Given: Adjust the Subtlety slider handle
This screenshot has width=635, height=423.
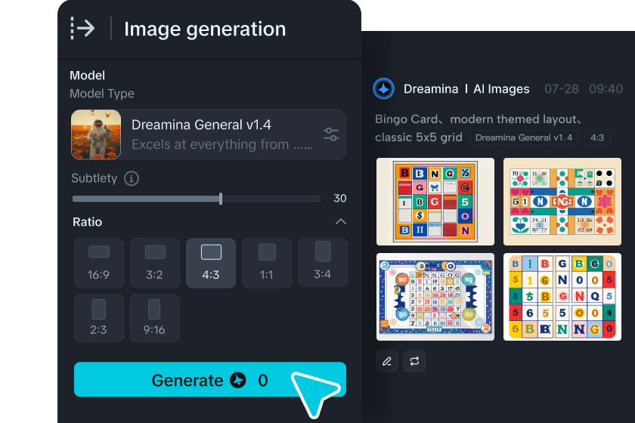Looking at the screenshot, I should [x=221, y=199].
